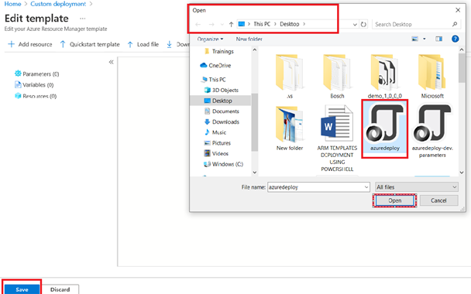Image resolution: width=471 pixels, height=294 pixels.
Task: Select Resources (0) tree node
Action: coord(36,96)
